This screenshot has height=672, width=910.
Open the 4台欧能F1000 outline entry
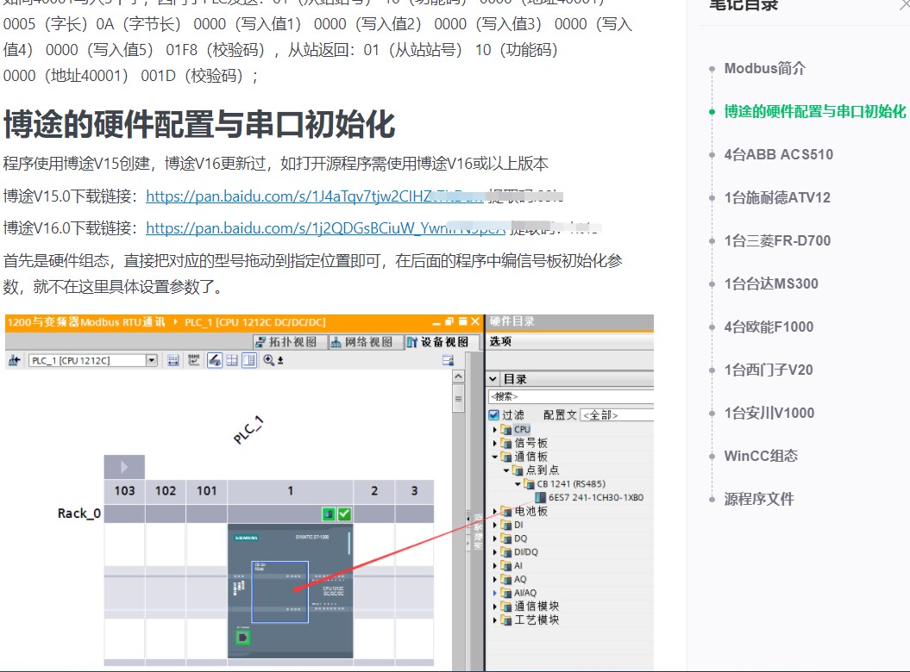(x=769, y=327)
